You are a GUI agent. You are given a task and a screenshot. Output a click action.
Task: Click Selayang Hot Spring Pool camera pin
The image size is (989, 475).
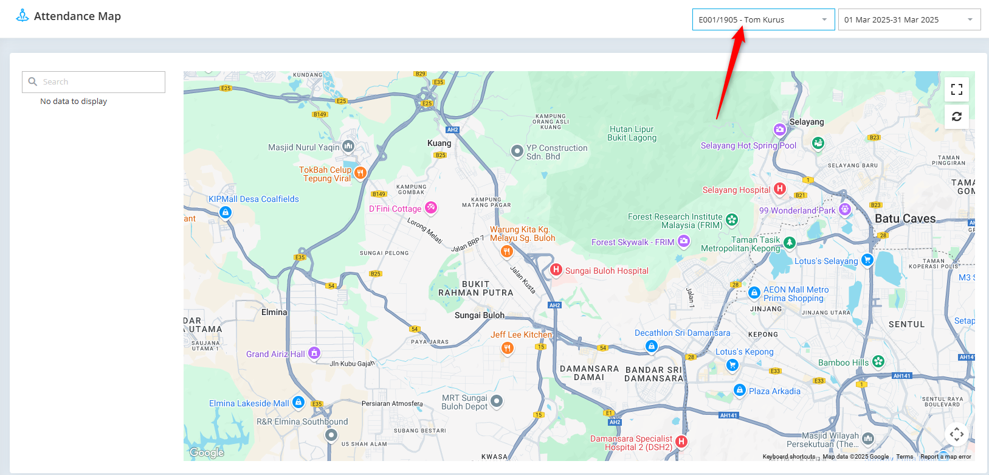pyautogui.click(x=779, y=130)
